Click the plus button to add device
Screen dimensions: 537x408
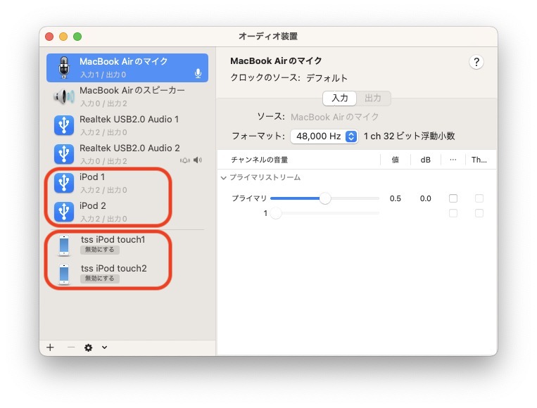[50, 348]
